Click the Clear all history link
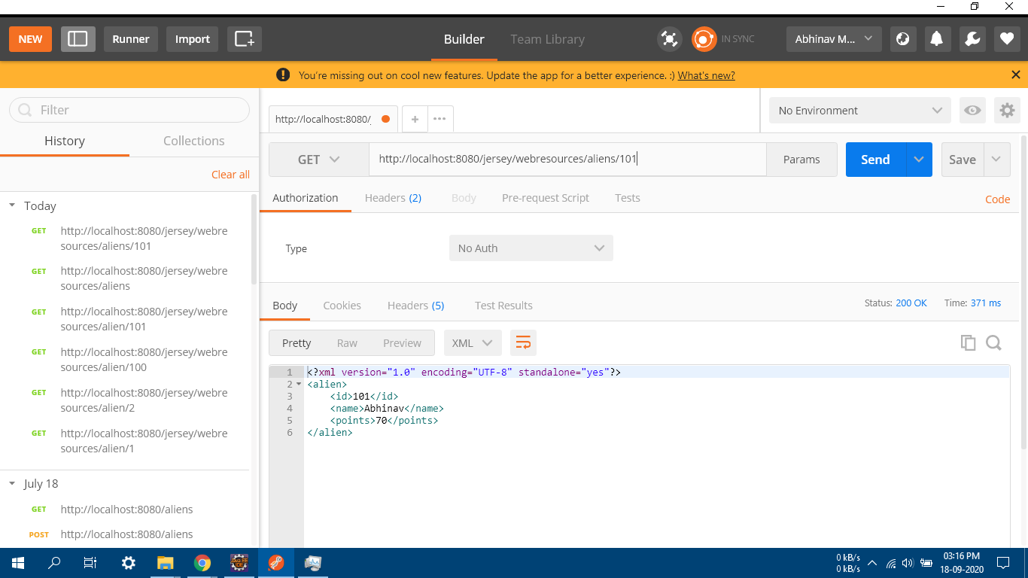Screen dimensions: 1028x578 230,174
